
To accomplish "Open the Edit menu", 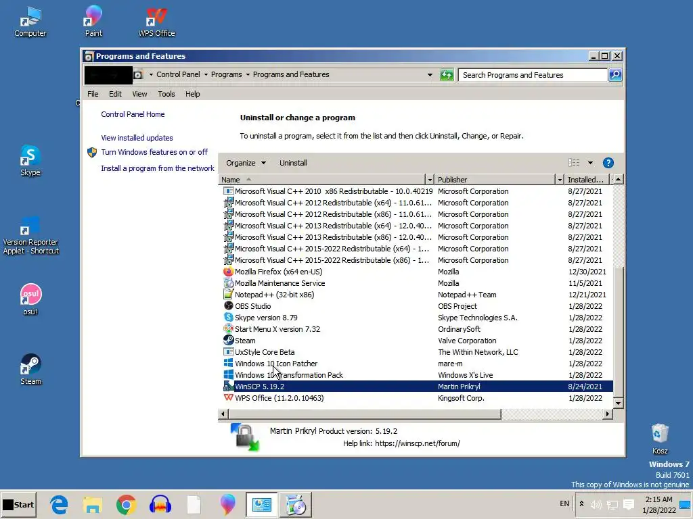I will click(x=115, y=94).
